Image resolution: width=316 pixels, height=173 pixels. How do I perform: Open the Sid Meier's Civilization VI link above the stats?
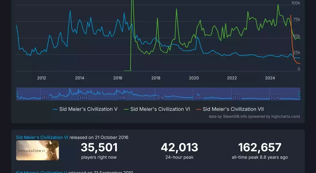click(x=42, y=137)
